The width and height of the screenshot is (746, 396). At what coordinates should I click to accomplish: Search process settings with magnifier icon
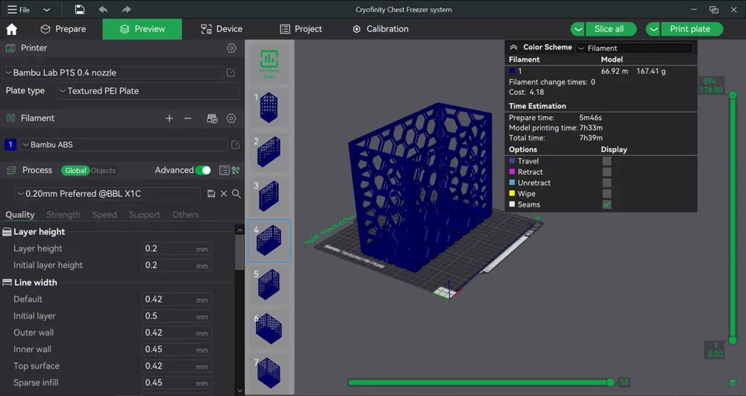coord(236,193)
